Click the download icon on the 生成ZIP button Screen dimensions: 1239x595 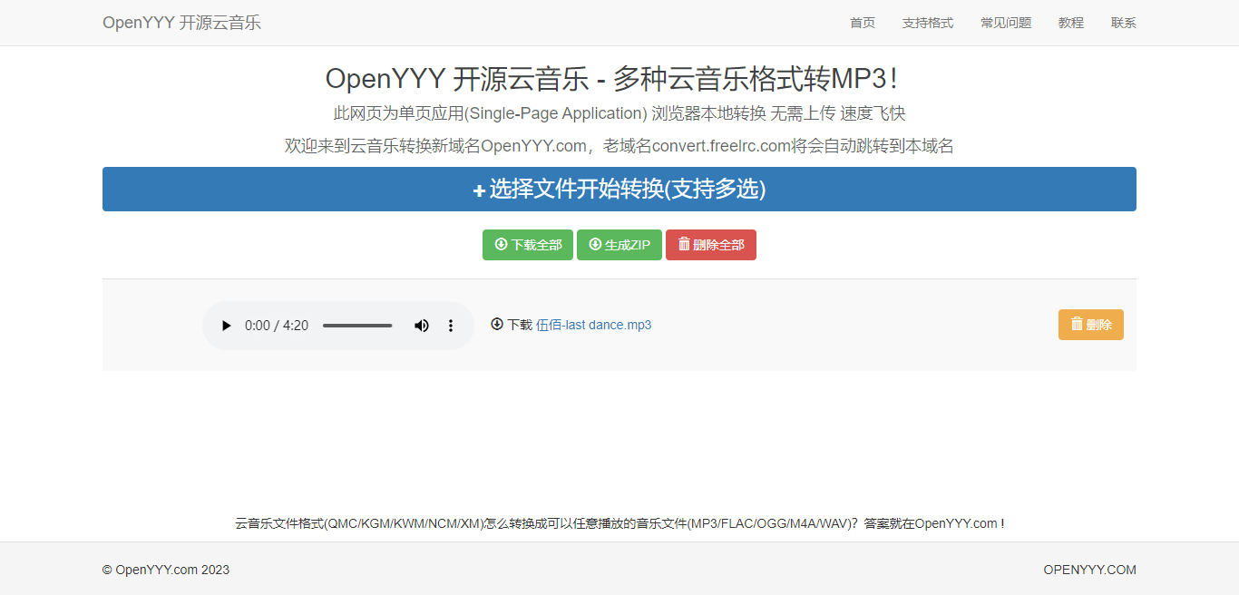click(595, 244)
